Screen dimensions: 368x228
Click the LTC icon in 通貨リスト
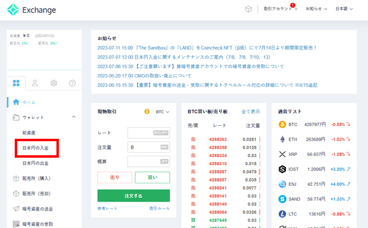tap(282, 214)
